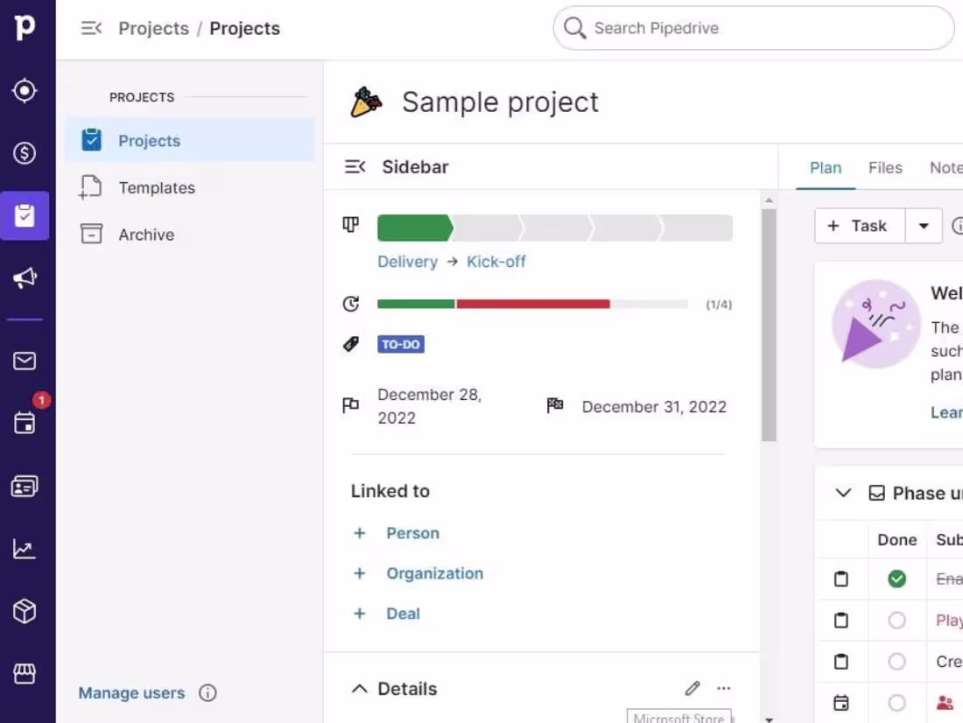The image size is (963, 723).
Task: Open the Task button dropdown arrow
Action: 924,226
